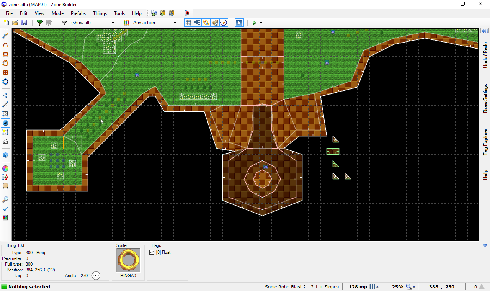Create a new map with the New icon
Viewport: 490px width, 291px height.
6,23
